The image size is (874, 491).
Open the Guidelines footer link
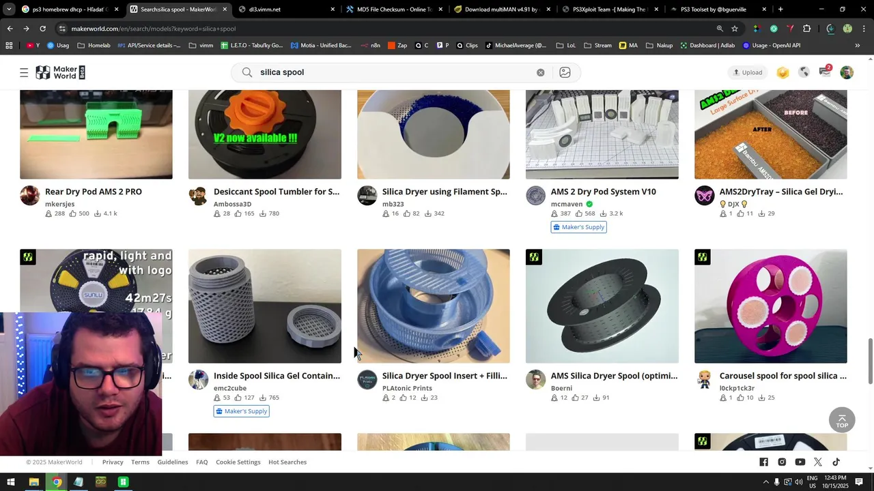point(173,462)
